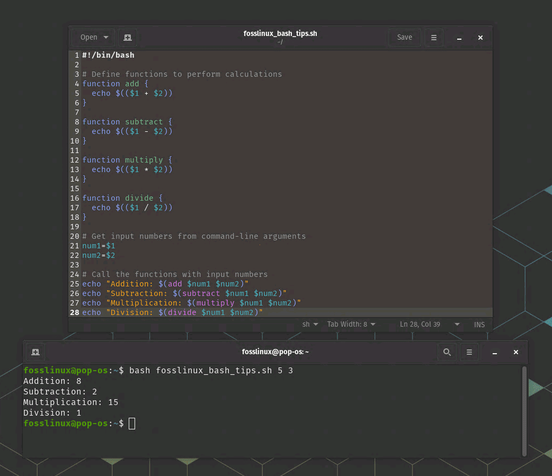
Task: Create a new document in the editor
Action: (x=127, y=37)
